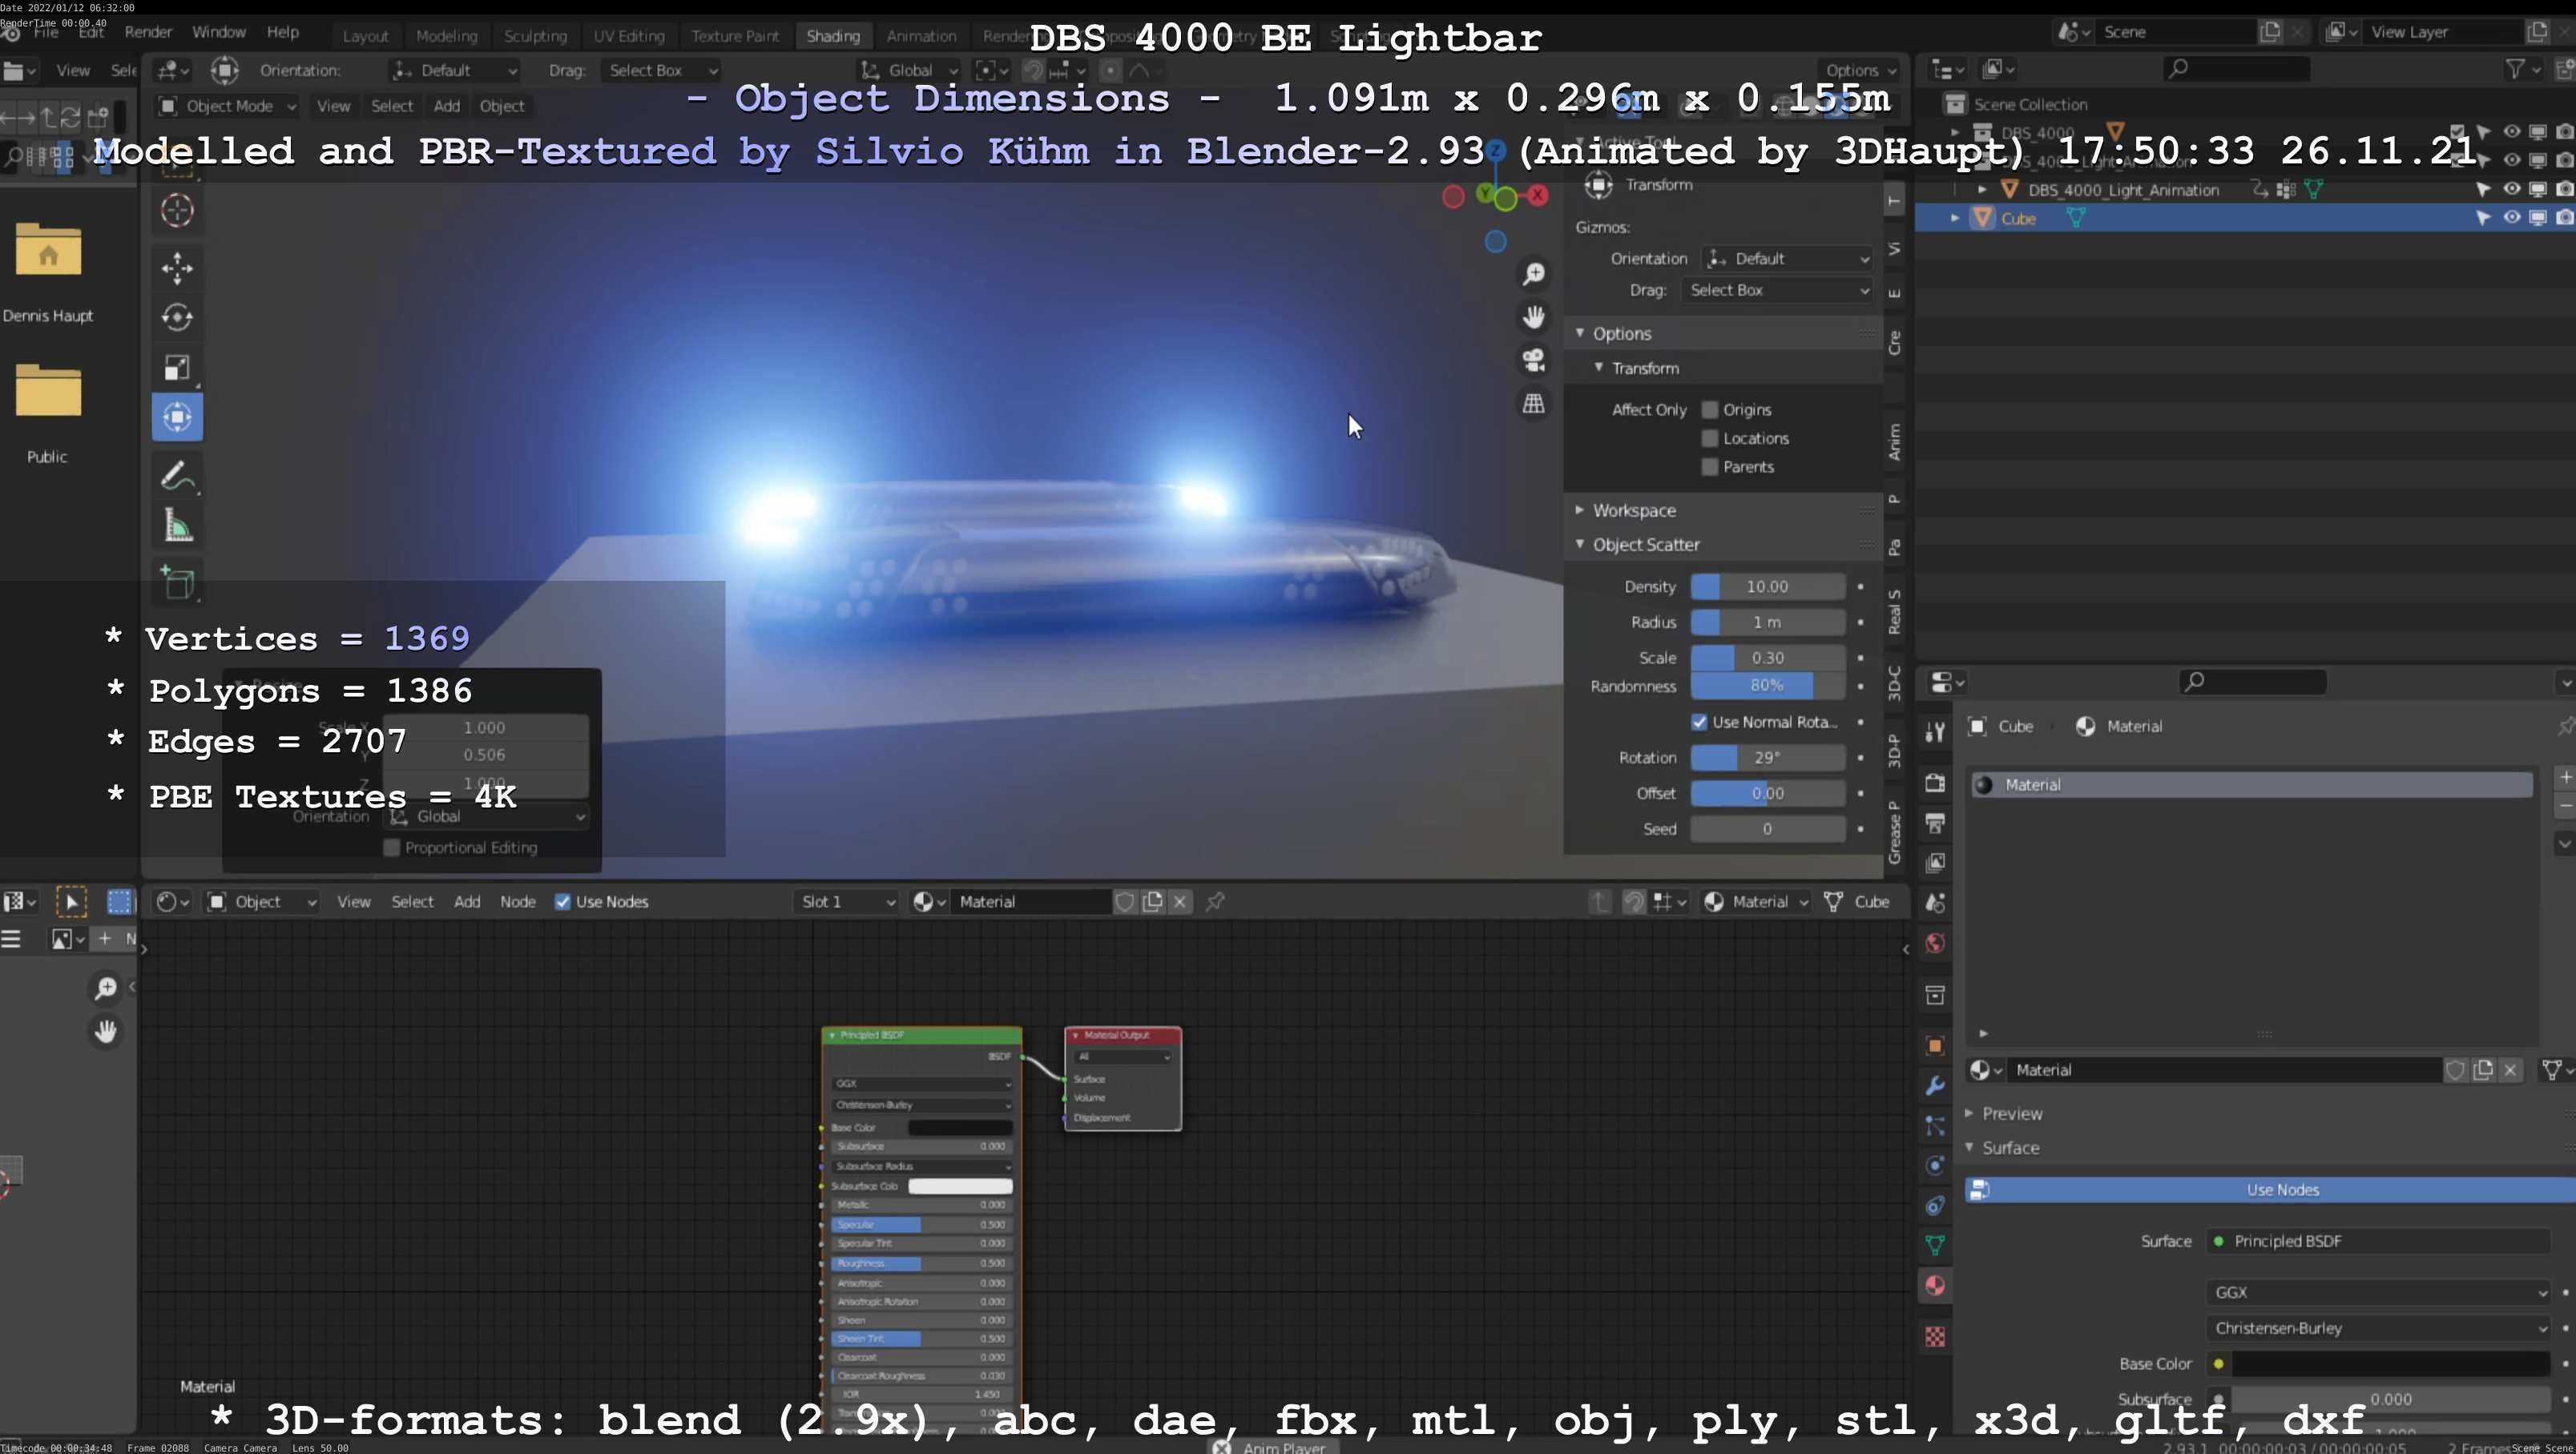Select the Measure tool

click(177, 526)
